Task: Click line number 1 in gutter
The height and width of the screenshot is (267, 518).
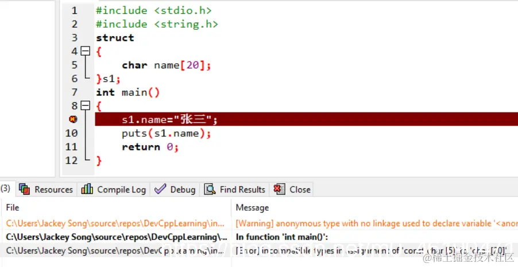Action: [x=74, y=10]
